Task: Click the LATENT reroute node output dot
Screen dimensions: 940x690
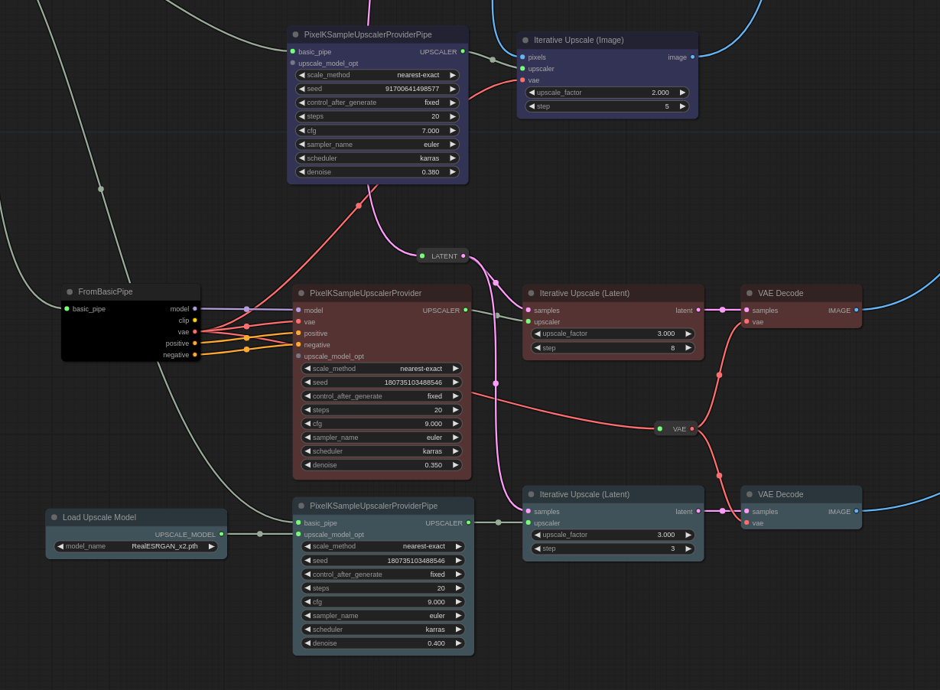Action: tap(463, 255)
